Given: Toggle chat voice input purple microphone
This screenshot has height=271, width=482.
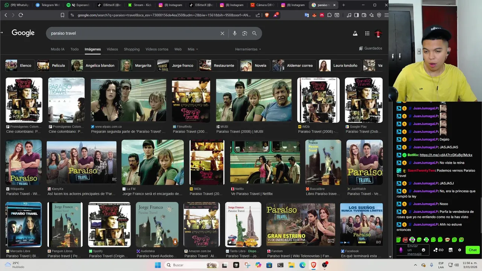Looking at the screenshot, I should point(401,250).
